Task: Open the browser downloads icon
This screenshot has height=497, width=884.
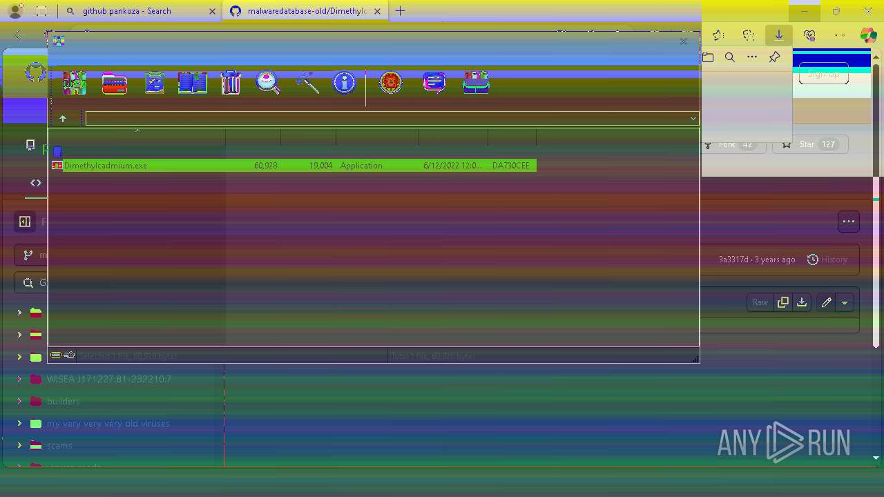Action: coord(779,35)
